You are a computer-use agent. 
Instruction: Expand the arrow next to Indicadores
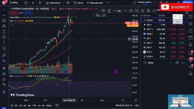pos(63,3)
